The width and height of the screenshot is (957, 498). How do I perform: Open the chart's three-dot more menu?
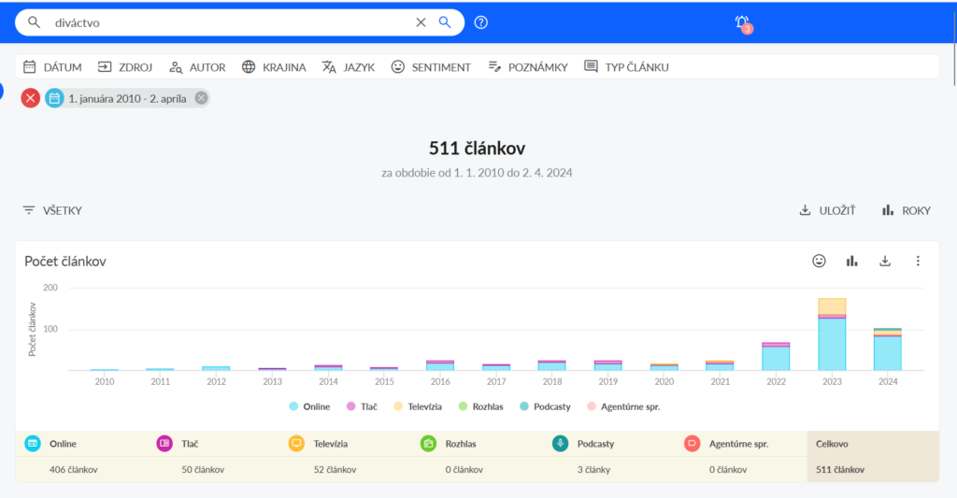918,261
